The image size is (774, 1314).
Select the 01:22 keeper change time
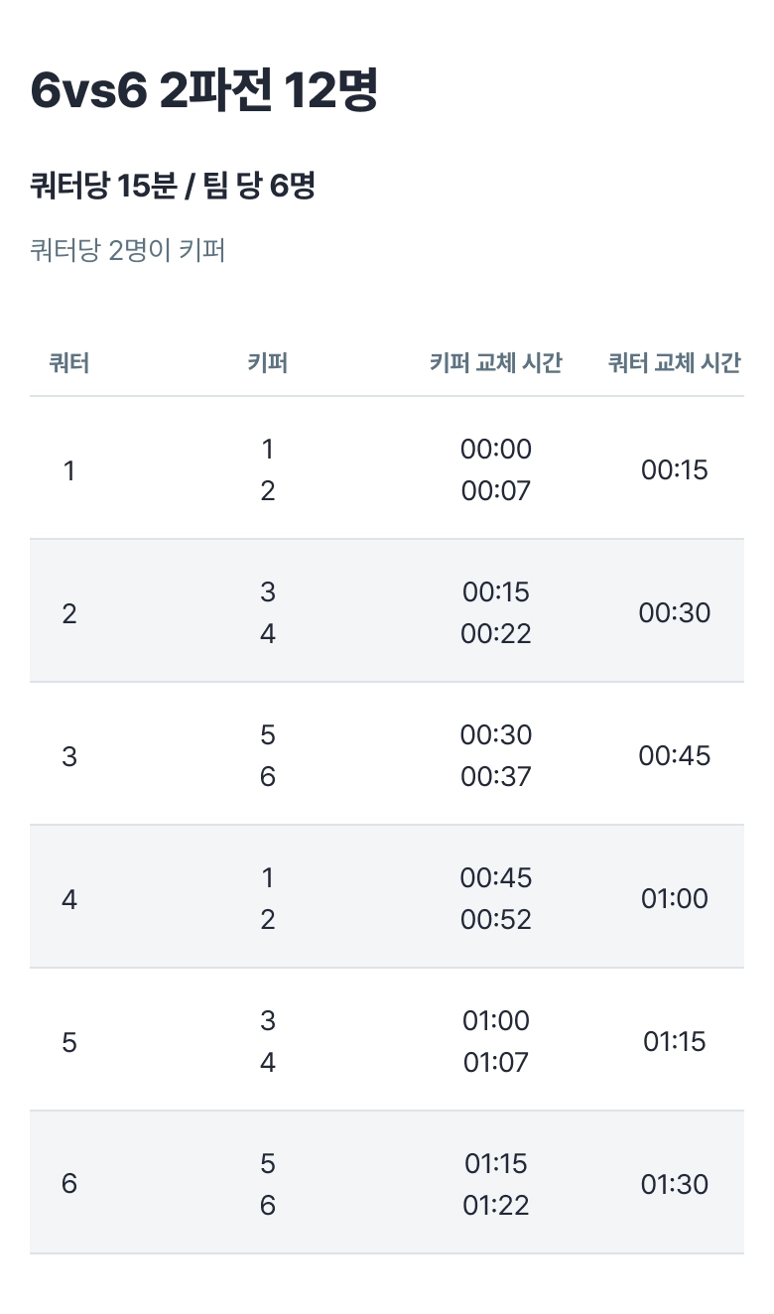(495, 1206)
